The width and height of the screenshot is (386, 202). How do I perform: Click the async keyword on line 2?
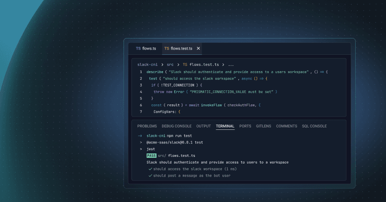point(247,78)
